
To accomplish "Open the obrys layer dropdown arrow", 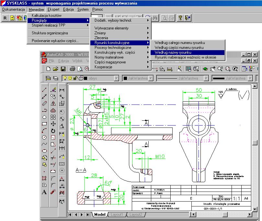I will click(117, 78).
